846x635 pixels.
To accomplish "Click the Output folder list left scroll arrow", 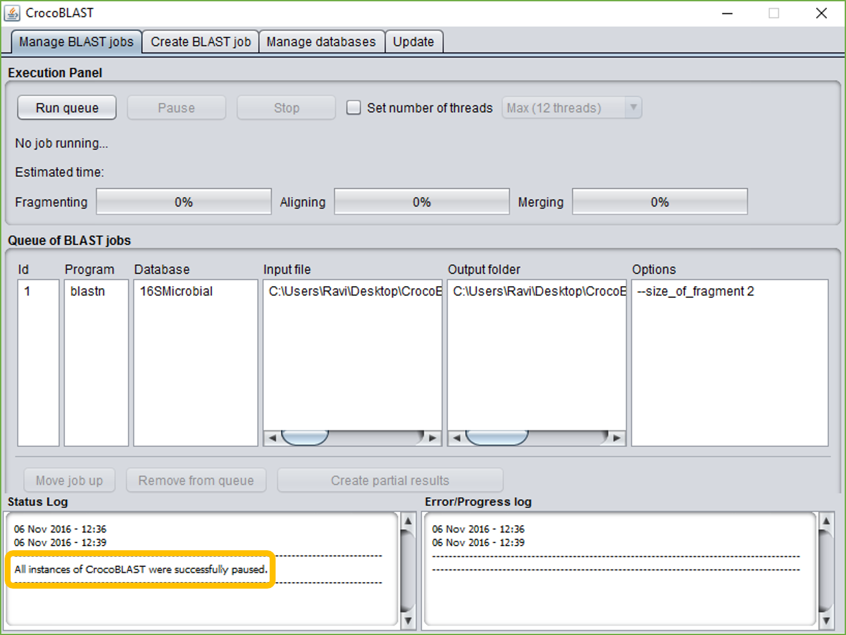I will (x=455, y=438).
